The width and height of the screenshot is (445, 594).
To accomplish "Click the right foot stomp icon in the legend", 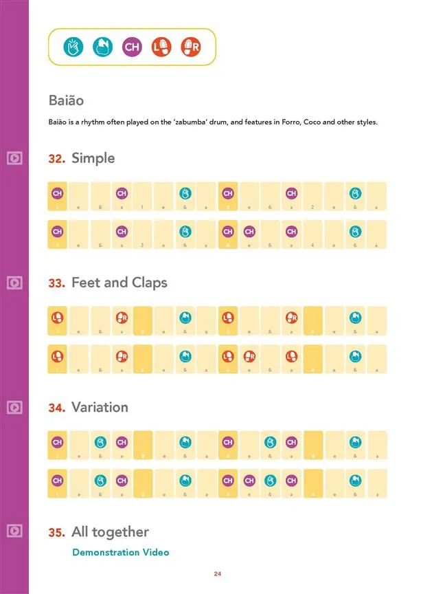I will click(190, 47).
